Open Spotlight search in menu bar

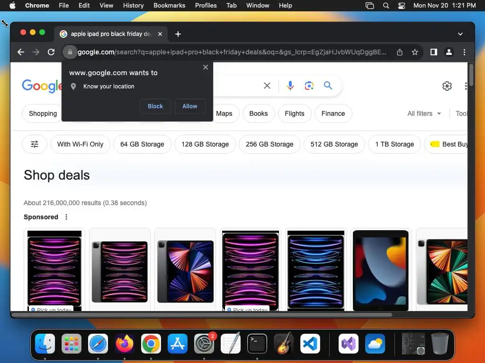(386, 6)
